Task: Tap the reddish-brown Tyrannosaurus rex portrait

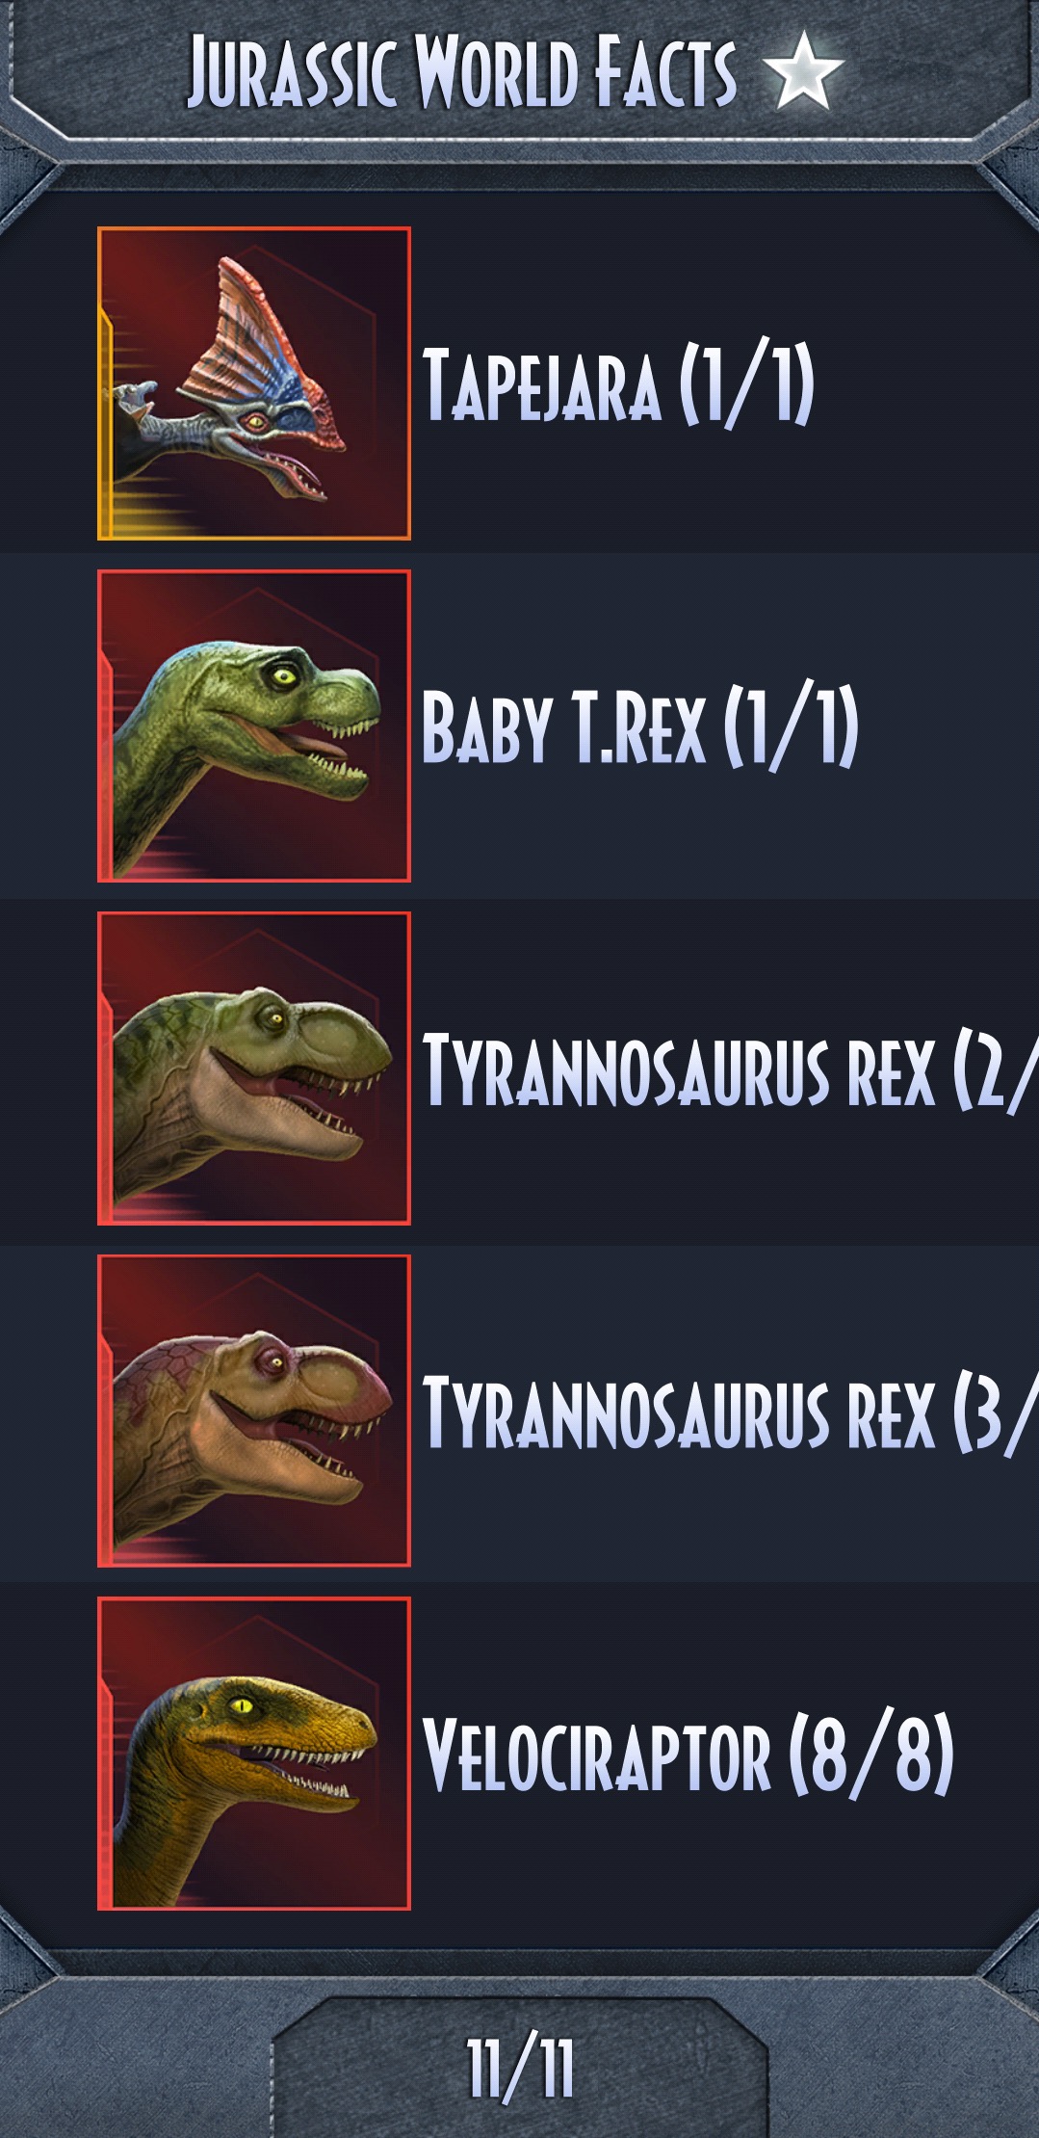Action: pos(254,1411)
